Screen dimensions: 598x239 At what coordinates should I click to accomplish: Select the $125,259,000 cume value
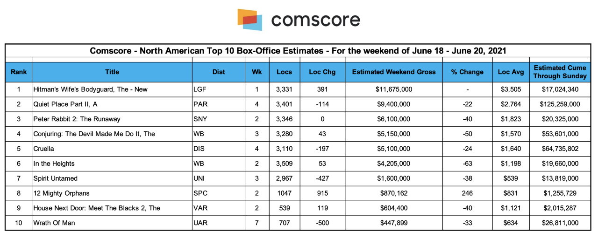coord(560,104)
